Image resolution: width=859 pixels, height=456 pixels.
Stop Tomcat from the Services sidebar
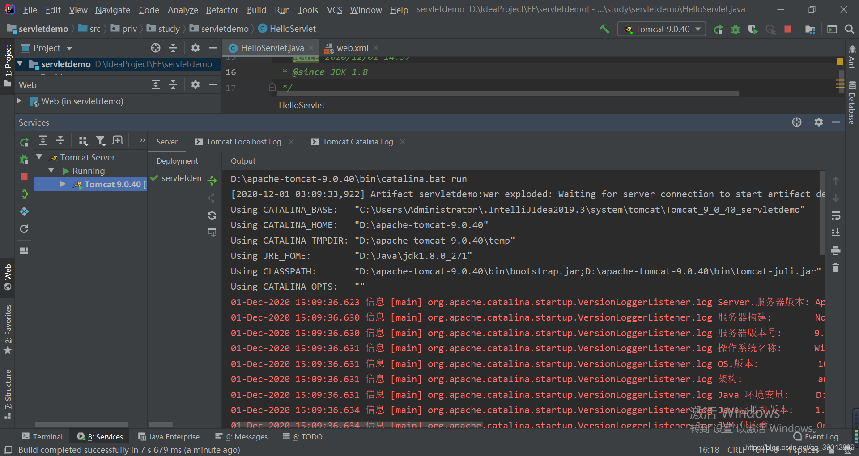click(x=24, y=177)
